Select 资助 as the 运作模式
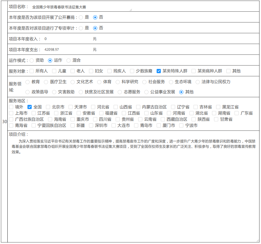Screen dimensions: 261x244 [x=32, y=60]
